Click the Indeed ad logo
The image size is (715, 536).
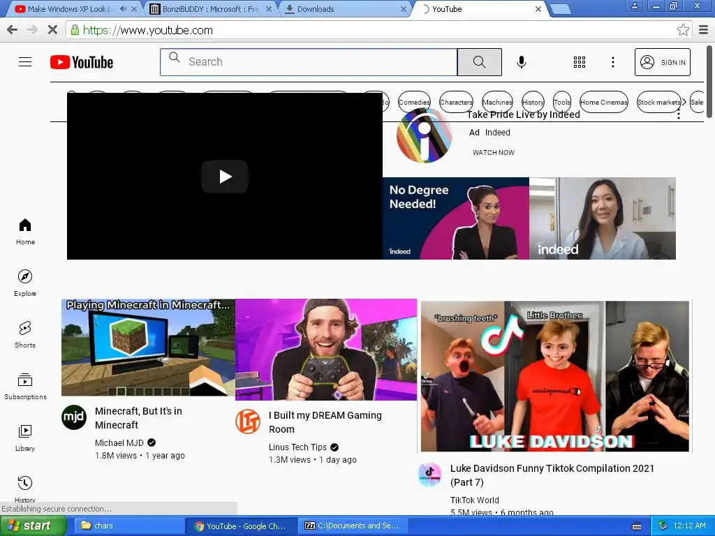click(x=424, y=136)
